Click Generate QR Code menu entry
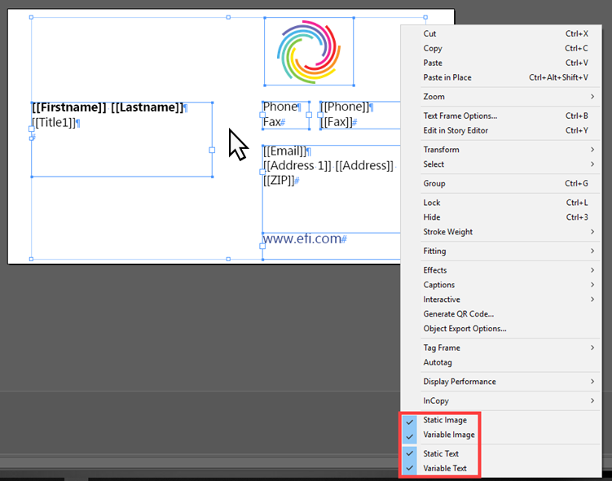Image resolution: width=612 pixels, height=481 pixels. [458, 314]
